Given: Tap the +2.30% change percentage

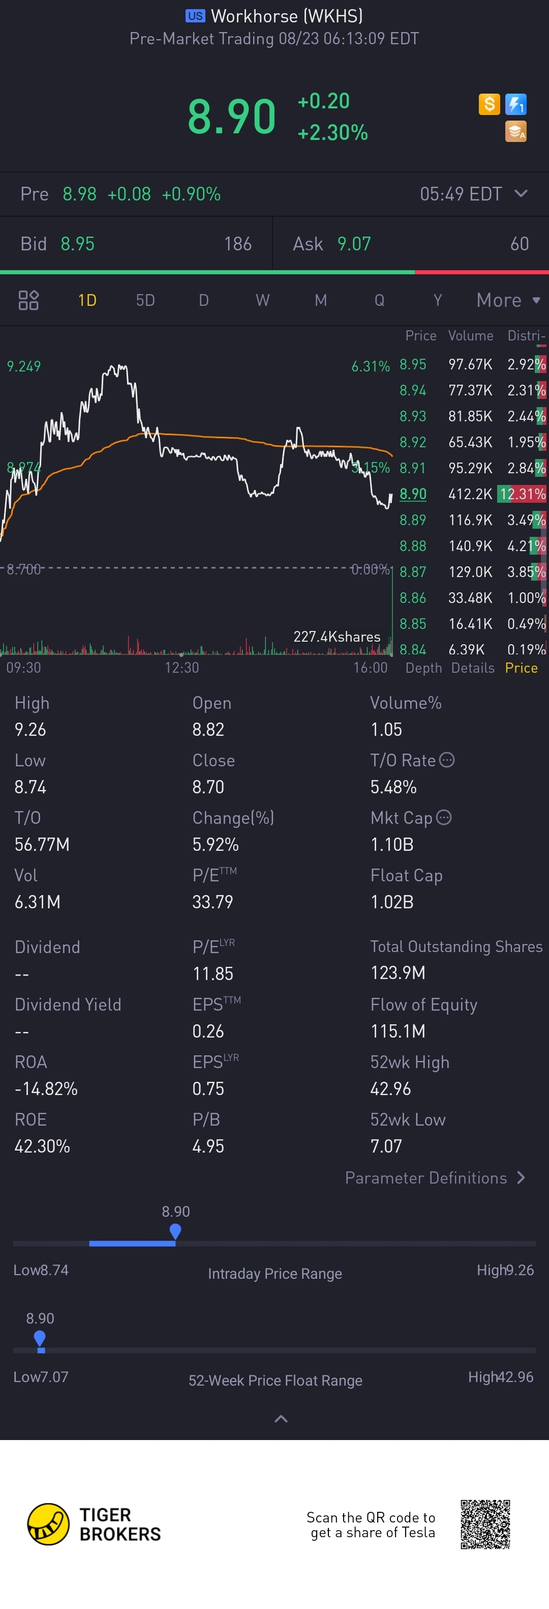Looking at the screenshot, I should (332, 132).
